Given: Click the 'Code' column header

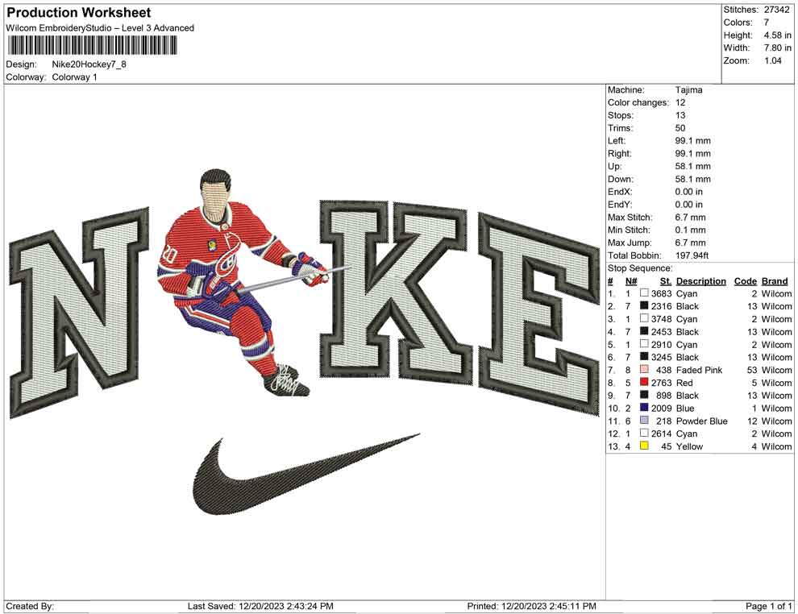Looking at the screenshot, I should [x=745, y=280].
